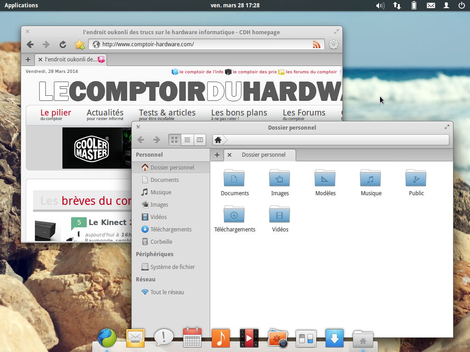Bookmark the page using the star icon

(79, 44)
